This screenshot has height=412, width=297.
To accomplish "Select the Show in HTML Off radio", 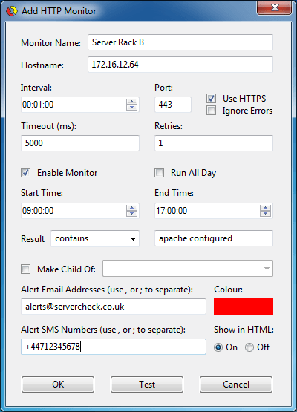I will [249, 347].
